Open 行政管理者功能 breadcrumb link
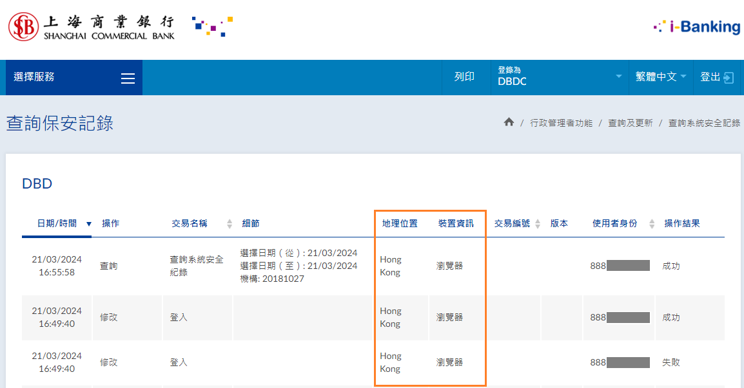 pos(561,123)
